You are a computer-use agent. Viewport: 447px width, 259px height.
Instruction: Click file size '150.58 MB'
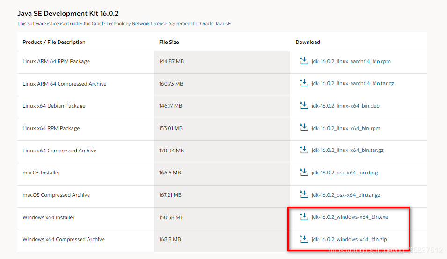(171, 217)
